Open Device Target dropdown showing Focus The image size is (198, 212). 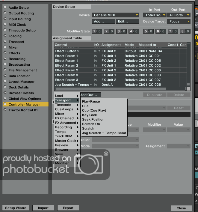(x=179, y=21)
